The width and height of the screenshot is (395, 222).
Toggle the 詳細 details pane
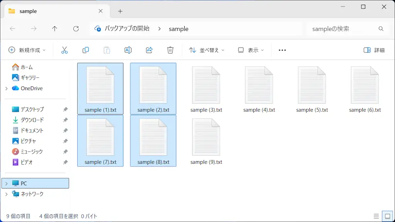(374, 50)
